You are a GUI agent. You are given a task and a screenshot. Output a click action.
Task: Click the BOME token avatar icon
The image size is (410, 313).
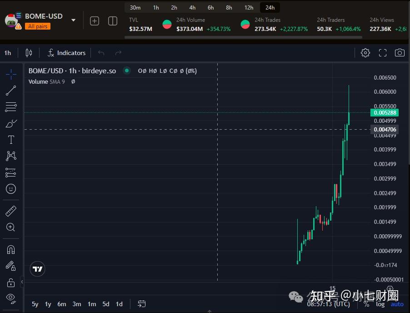point(12,20)
